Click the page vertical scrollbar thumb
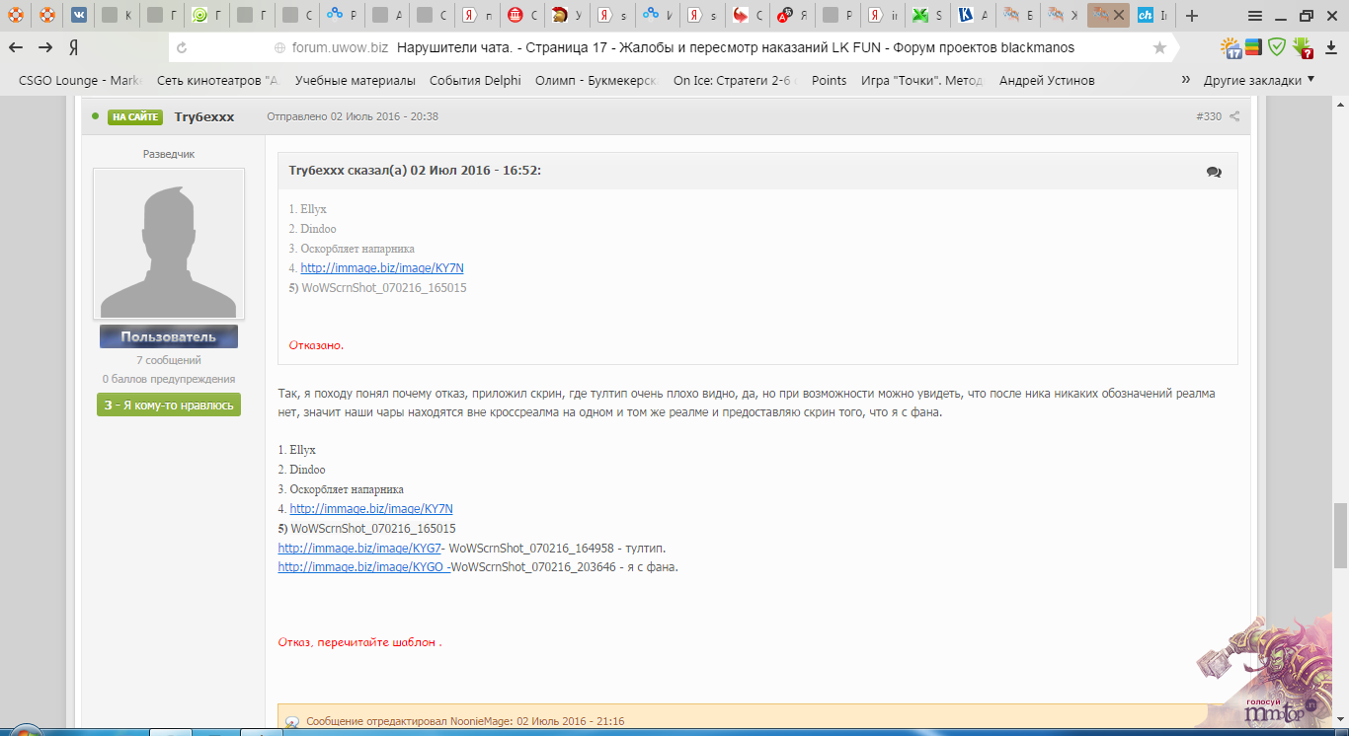 tap(1340, 535)
